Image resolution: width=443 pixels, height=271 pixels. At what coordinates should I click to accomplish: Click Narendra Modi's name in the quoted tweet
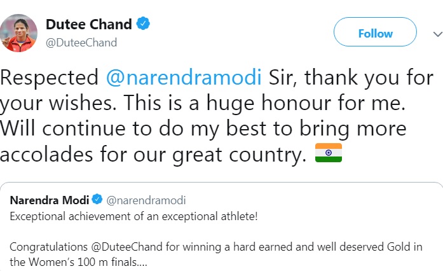tap(50, 200)
